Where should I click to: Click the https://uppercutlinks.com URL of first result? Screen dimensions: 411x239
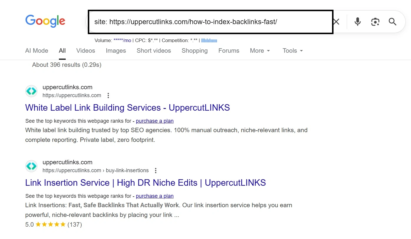pyautogui.click(x=72, y=95)
